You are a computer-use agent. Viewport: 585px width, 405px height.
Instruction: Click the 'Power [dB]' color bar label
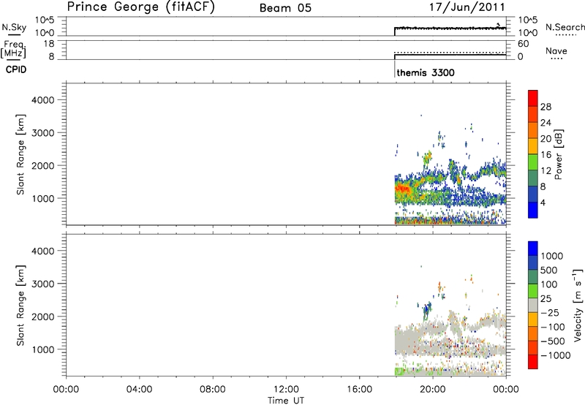(558, 154)
